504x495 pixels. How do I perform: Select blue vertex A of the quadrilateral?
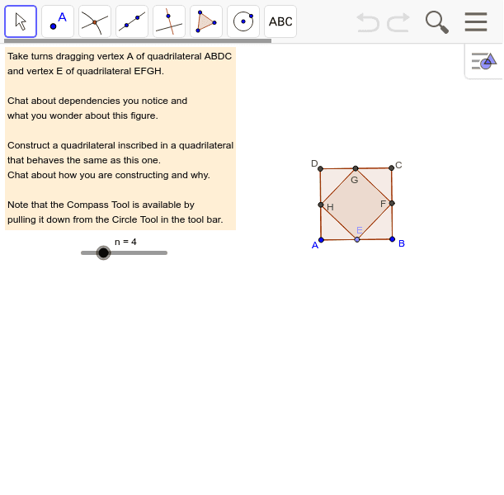click(x=321, y=240)
